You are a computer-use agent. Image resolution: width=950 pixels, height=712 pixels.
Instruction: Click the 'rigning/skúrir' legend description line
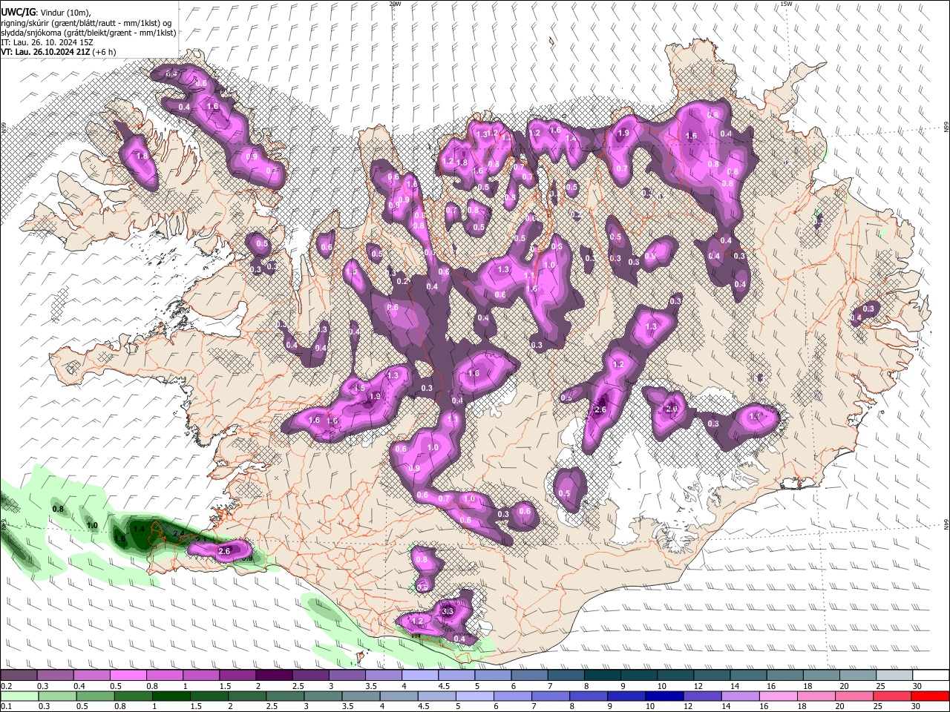86,23
